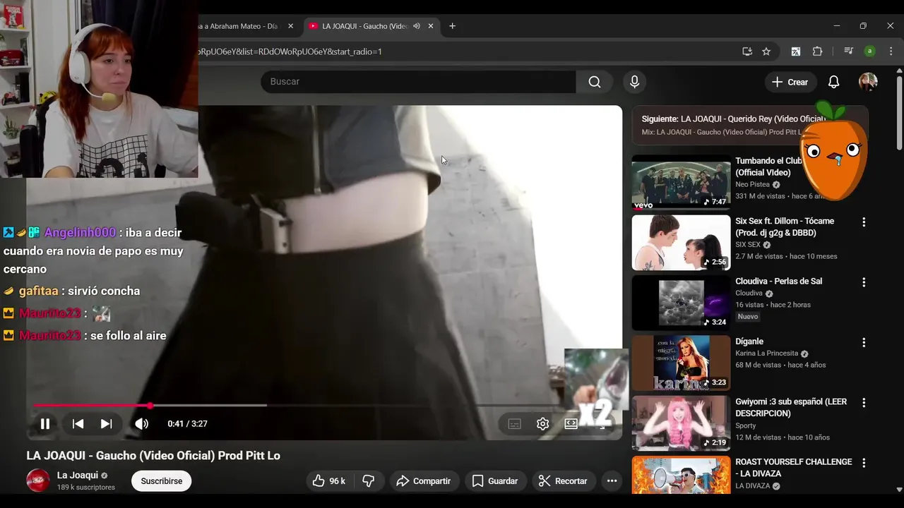Mute the video player volume
The image size is (904, 508).
pyautogui.click(x=142, y=424)
